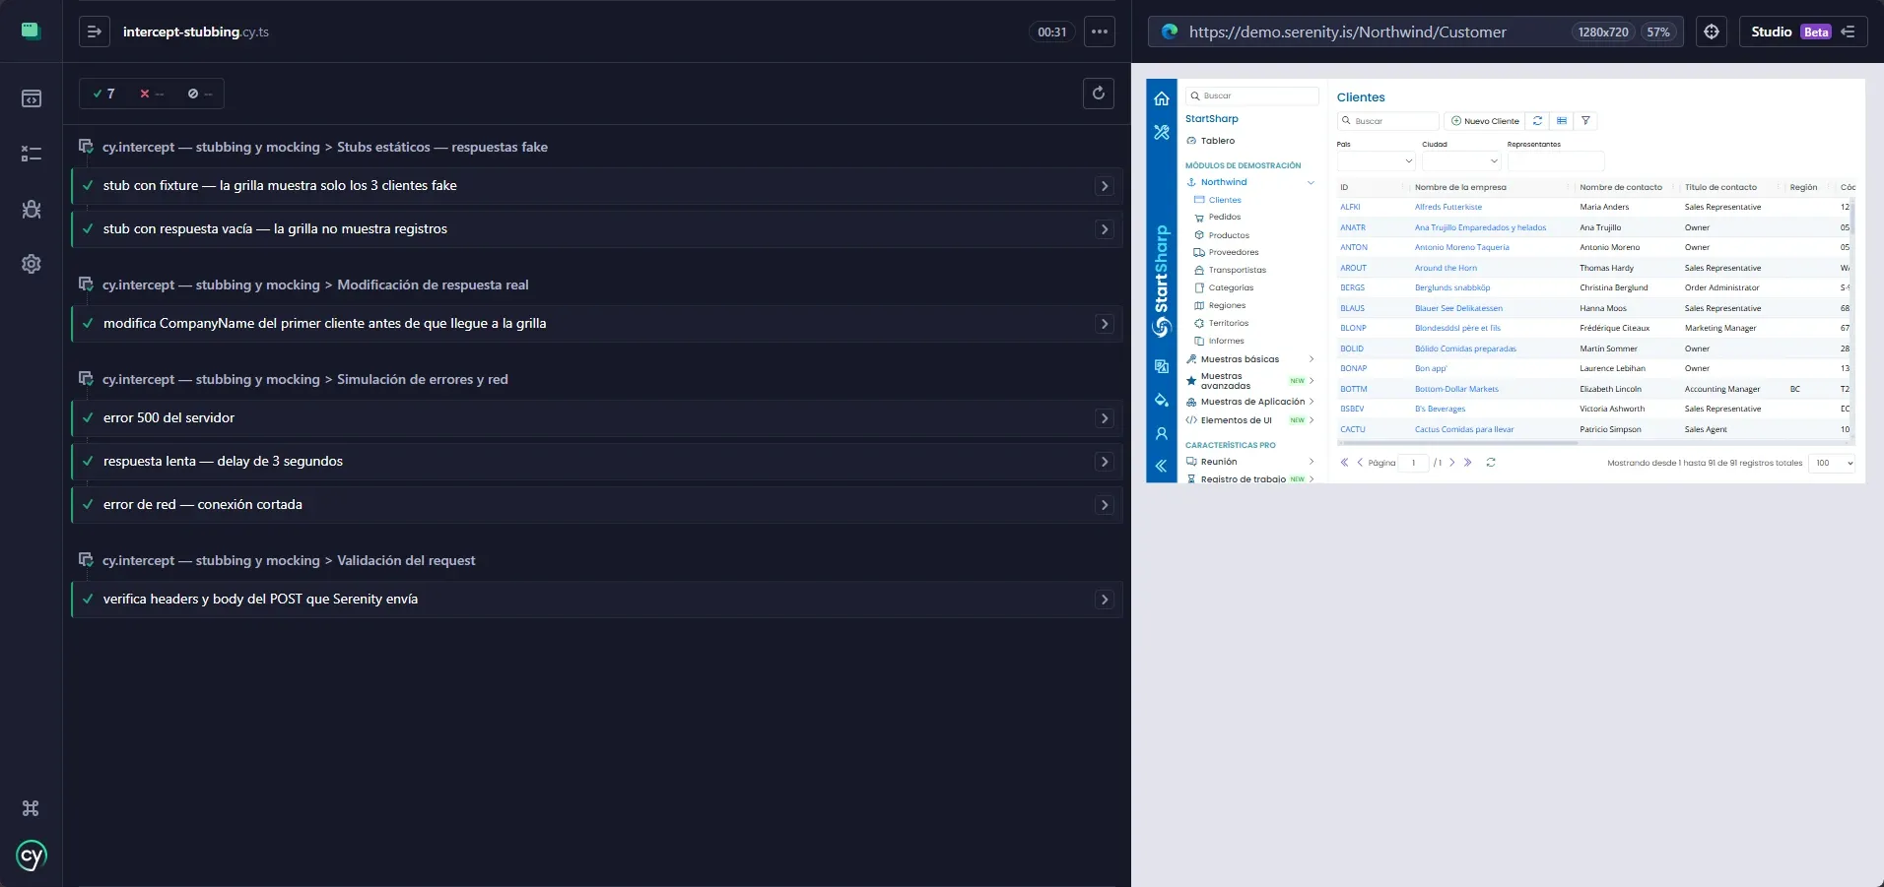Screen dimensions: 1884x887
Task: Open the Ciudad dropdown filter
Action: [1461, 161]
